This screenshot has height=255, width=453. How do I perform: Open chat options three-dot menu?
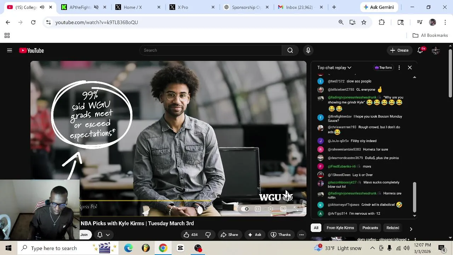(x=399, y=67)
